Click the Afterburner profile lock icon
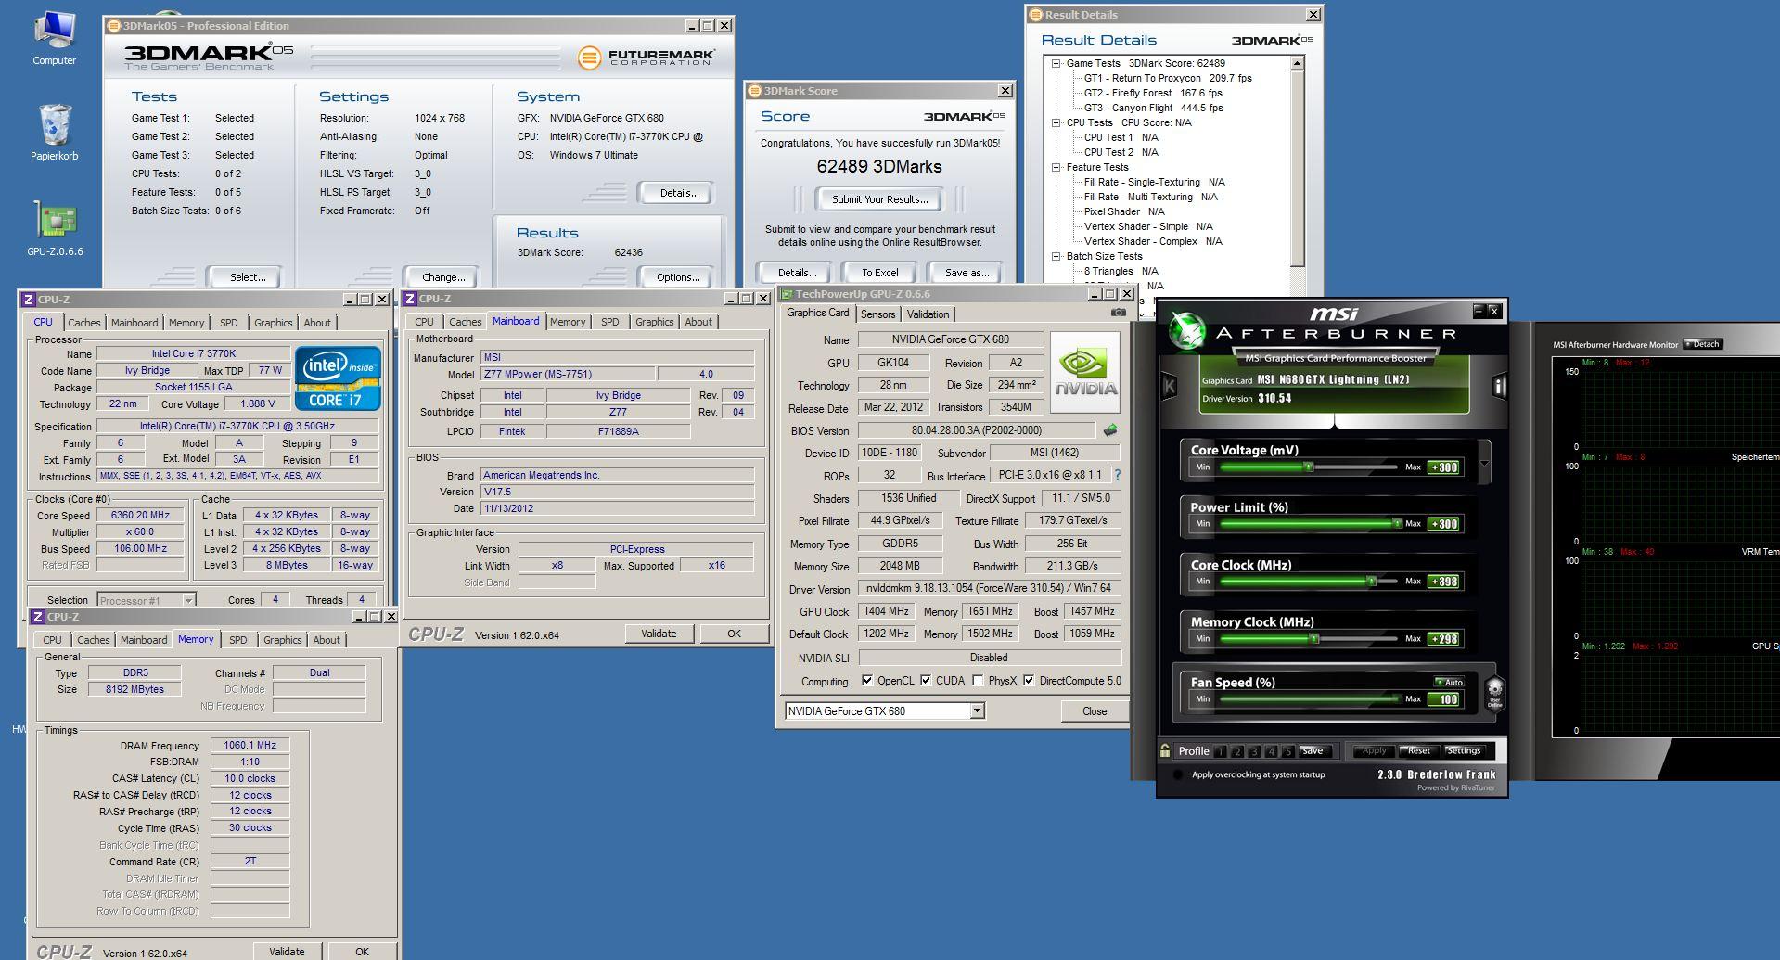 click(x=1165, y=750)
